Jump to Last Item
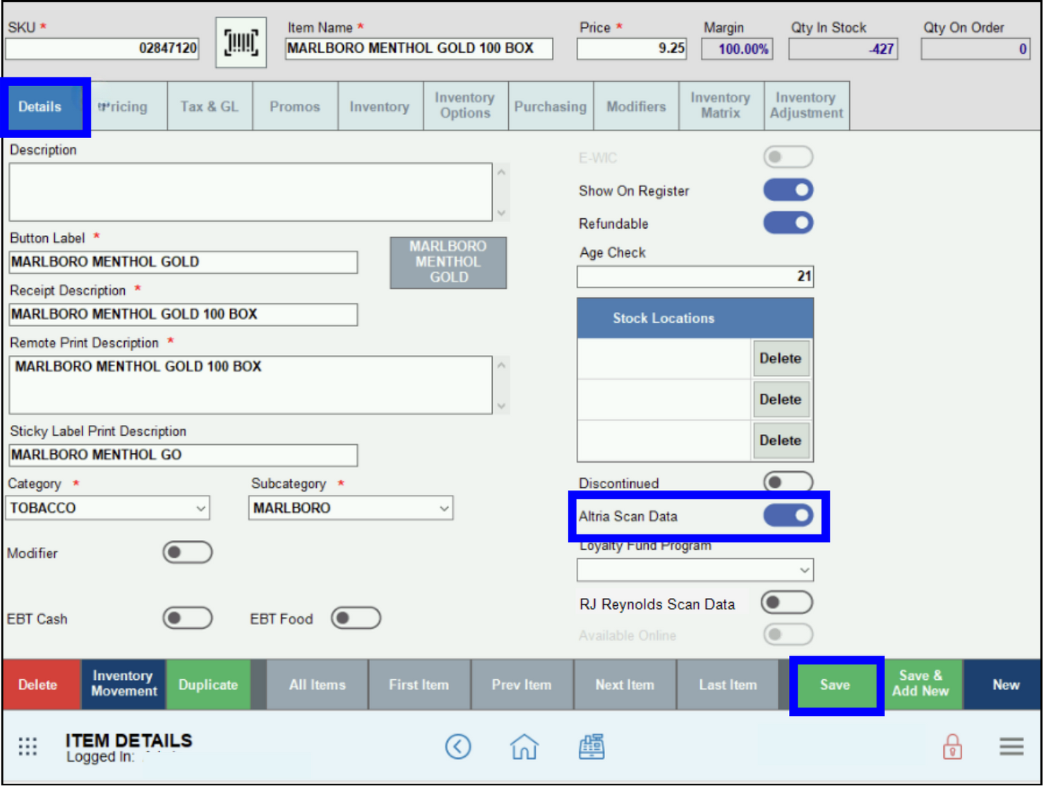Viewport: 1044px width, 788px height. pyautogui.click(x=727, y=685)
